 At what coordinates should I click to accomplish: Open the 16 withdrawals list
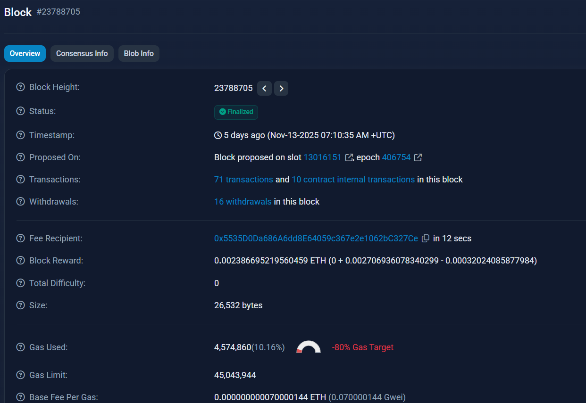click(x=243, y=201)
